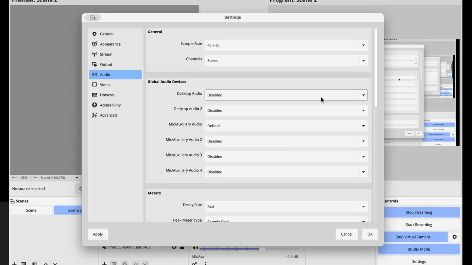The width and height of the screenshot is (472, 265).
Task: Select the Stream antenna icon
Action: pos(94,54)
